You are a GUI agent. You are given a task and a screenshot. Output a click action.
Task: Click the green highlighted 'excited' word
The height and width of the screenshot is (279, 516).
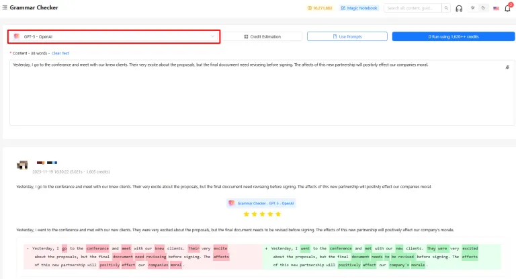pyautogui.click(x=470, y=248)
